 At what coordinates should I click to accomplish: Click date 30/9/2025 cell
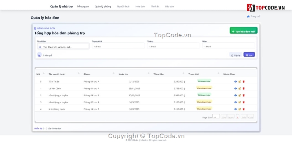134,102
